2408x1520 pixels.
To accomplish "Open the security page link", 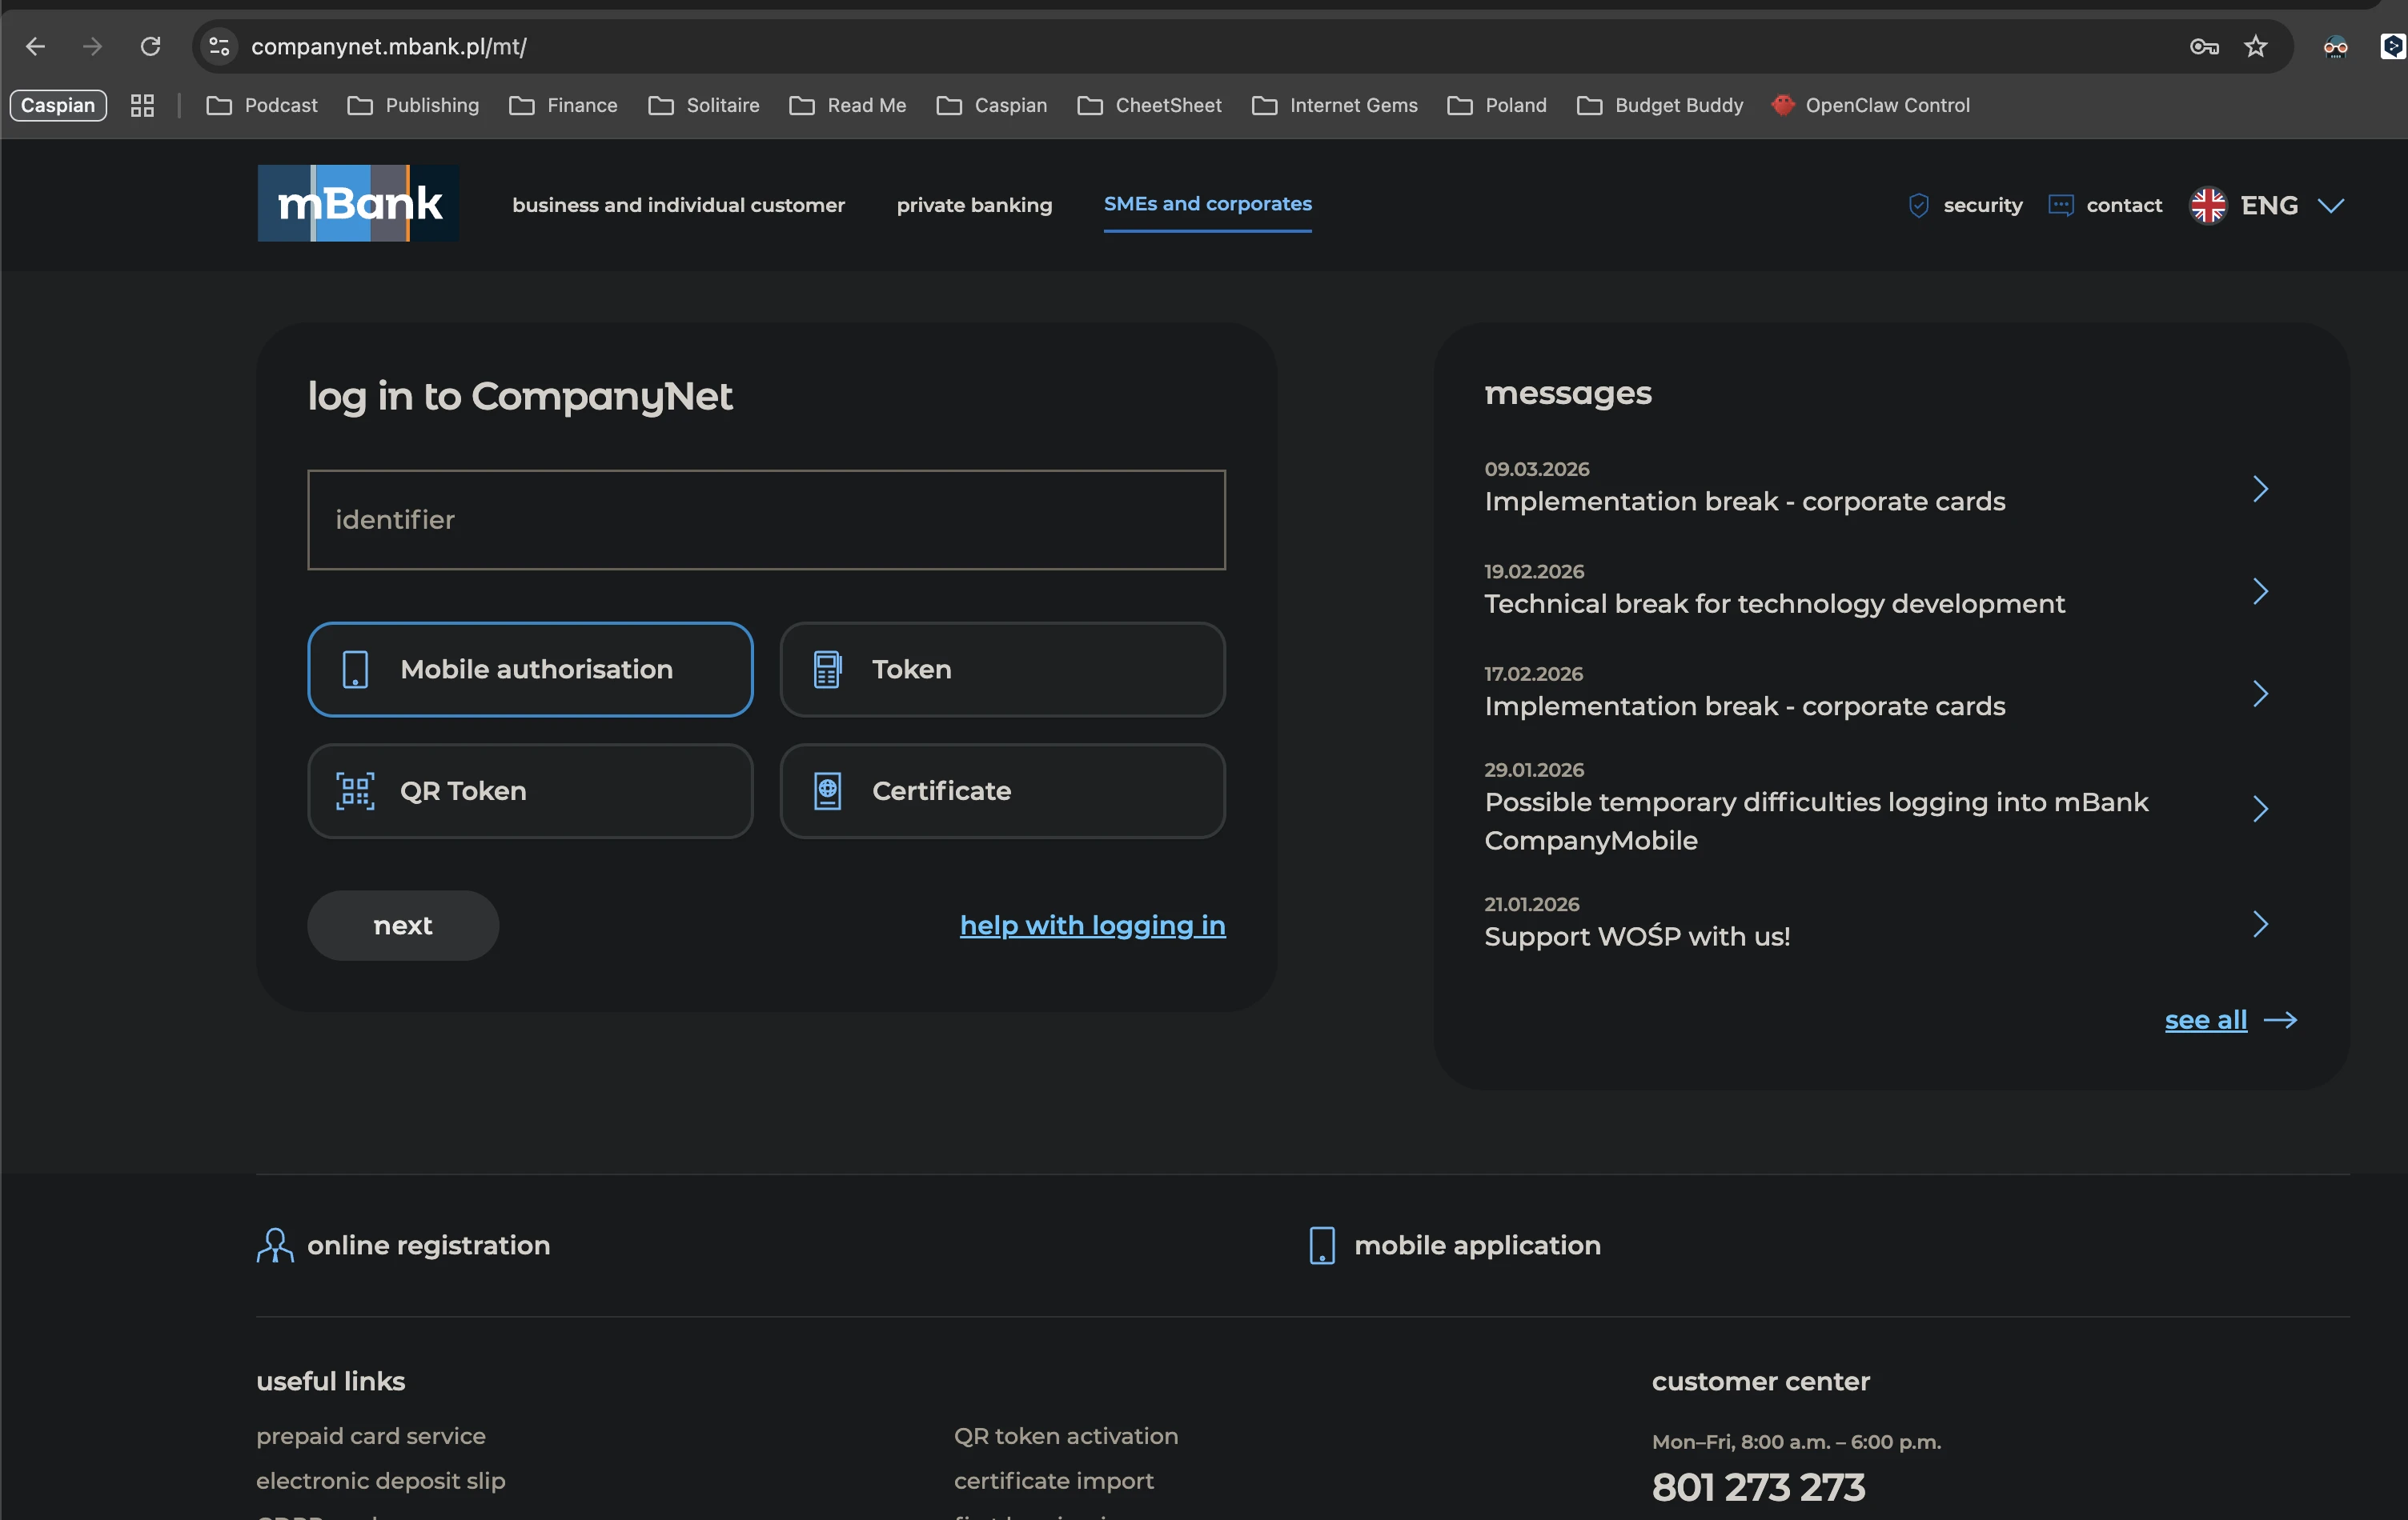I will pos(1983,205).
